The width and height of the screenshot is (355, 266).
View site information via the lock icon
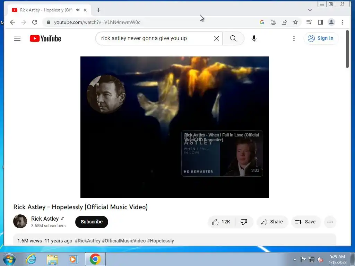[49, 22]
